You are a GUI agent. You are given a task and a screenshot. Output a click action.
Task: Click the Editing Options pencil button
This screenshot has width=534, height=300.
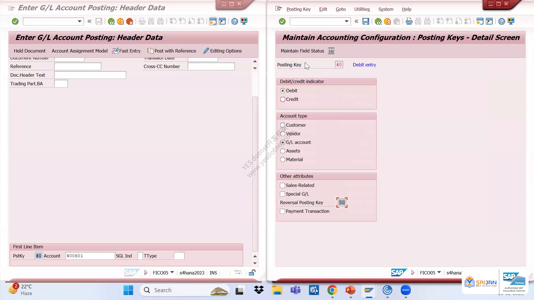coord(222,51)
